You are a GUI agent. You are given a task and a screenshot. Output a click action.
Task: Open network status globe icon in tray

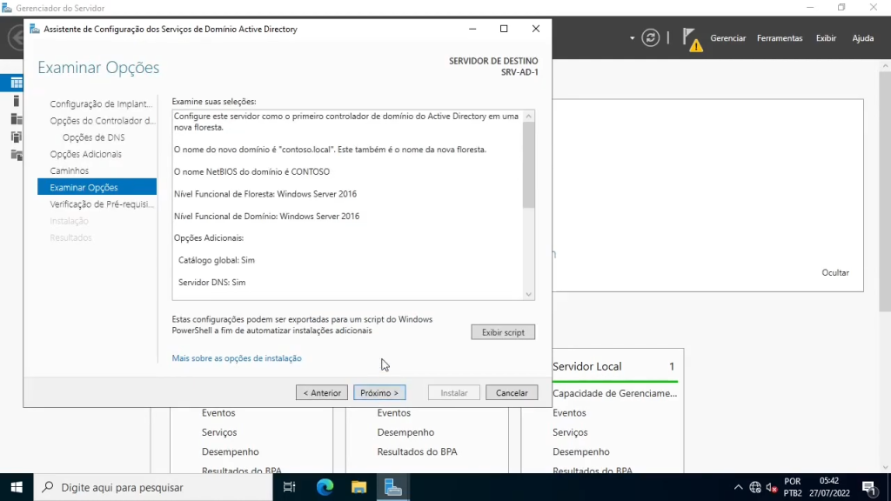755,487
